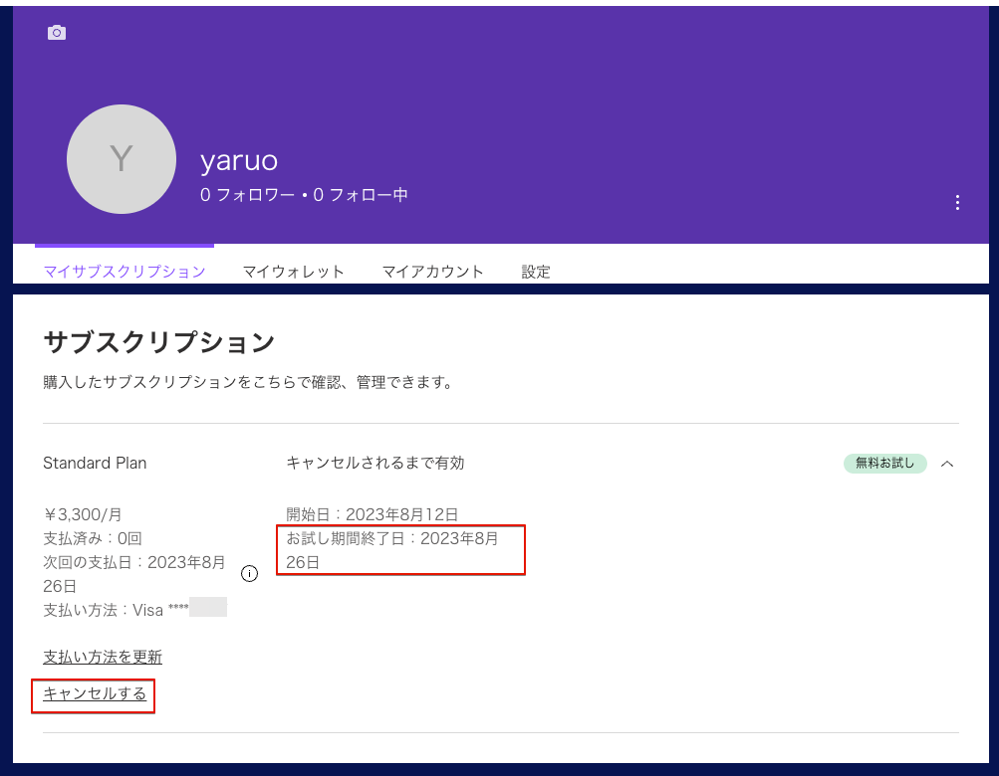Click the キャンセルする link

[95, 693]
